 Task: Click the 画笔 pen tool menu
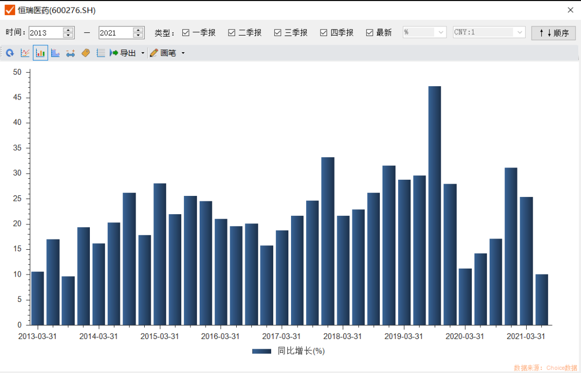pyautogui.click(x=168, y=53)
